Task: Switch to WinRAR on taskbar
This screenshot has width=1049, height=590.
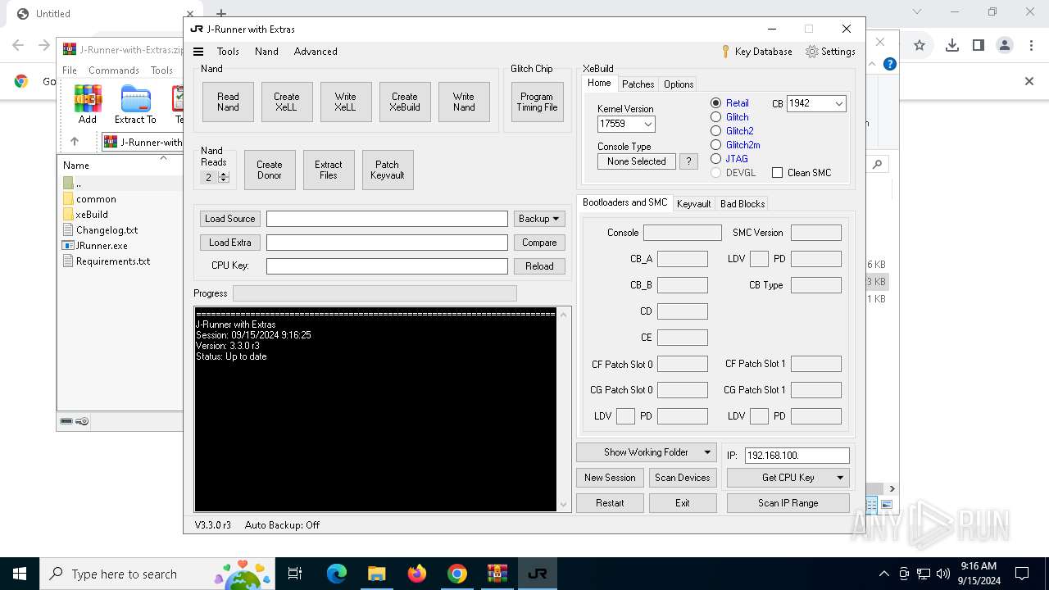Action: coord(497,574)
